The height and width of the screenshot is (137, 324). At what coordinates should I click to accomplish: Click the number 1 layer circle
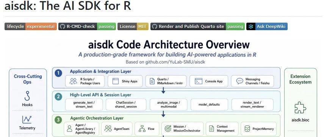(x=58, y=73)
